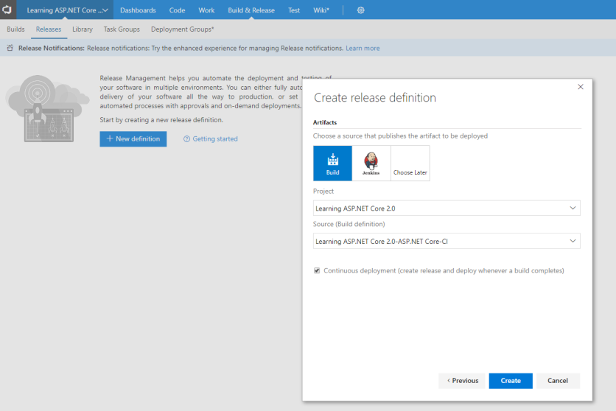Switch to the Builds tab
This screenshot has height=411, width=616.
pyautogui.click(x=15, y=29)
